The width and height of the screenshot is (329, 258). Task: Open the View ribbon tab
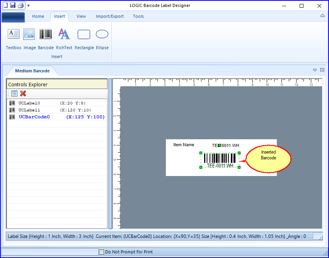pos(81,16)
